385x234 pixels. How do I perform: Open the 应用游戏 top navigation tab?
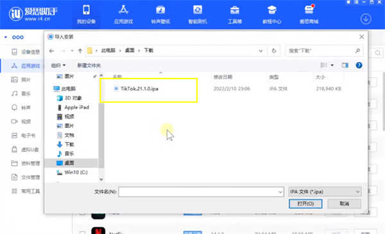point(123,15)
